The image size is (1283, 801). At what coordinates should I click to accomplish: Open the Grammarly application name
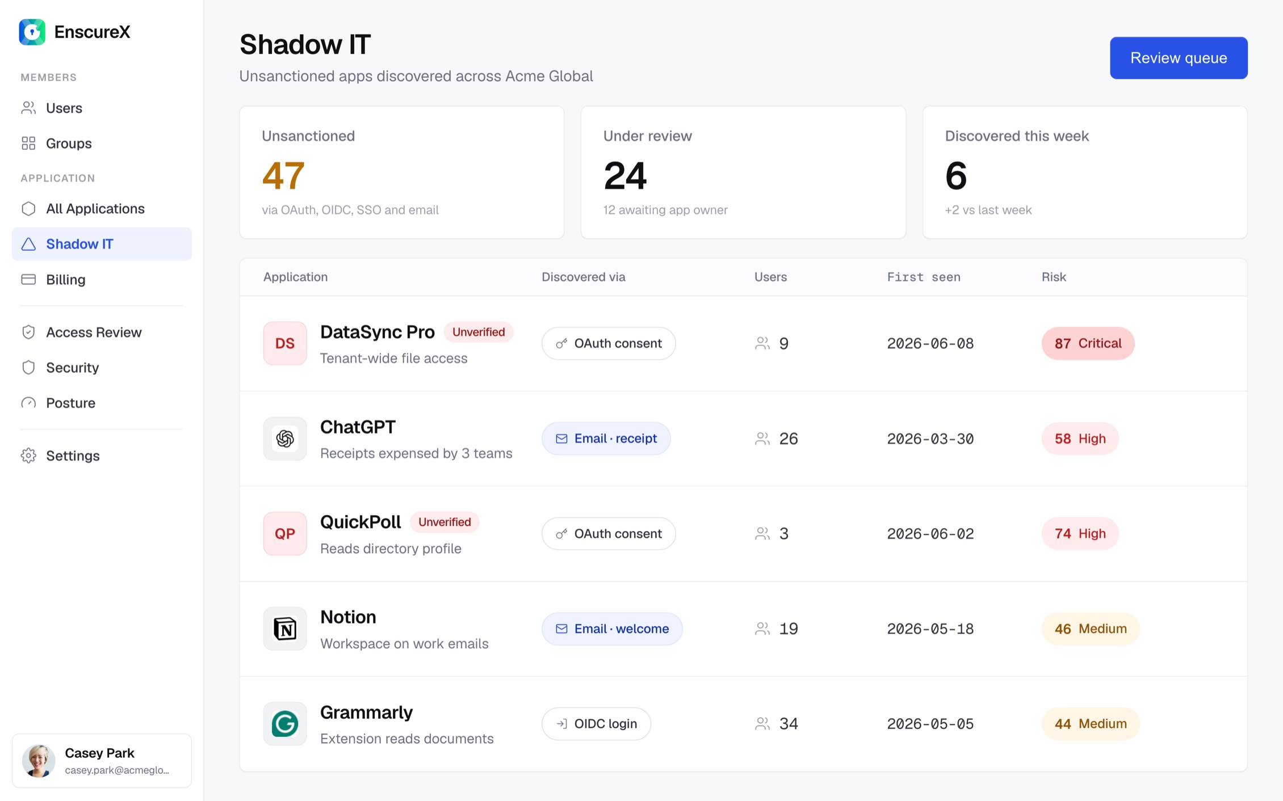tap(366, 712)
